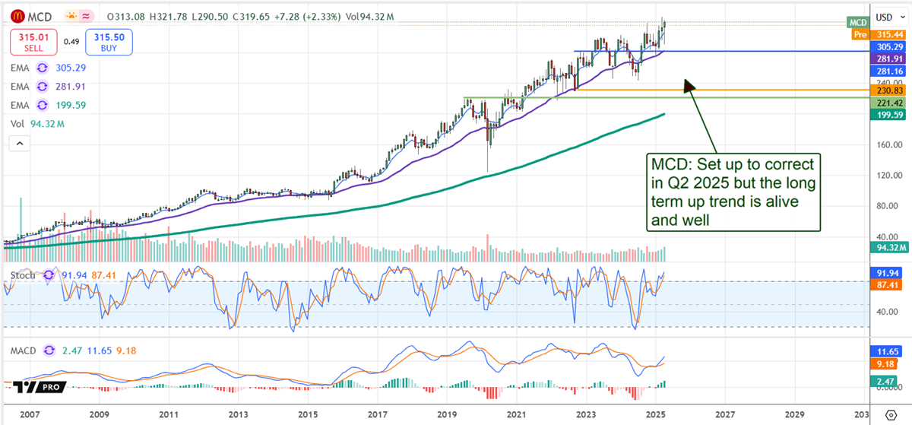Click the orange Pre pre-market tag

861,34
